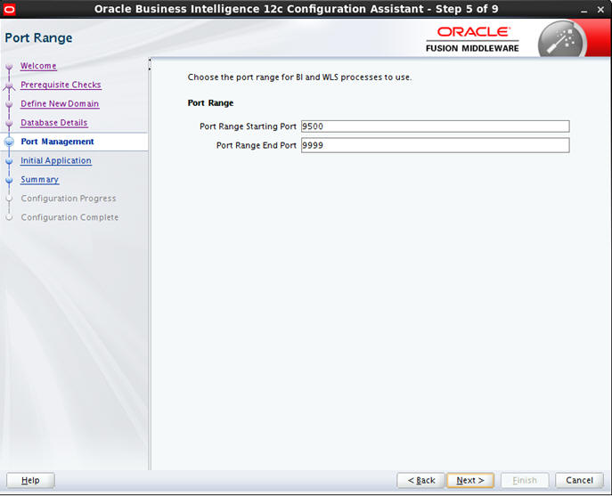
Task: Focus the Port Range Starting Port field
Action: [436, 126]
